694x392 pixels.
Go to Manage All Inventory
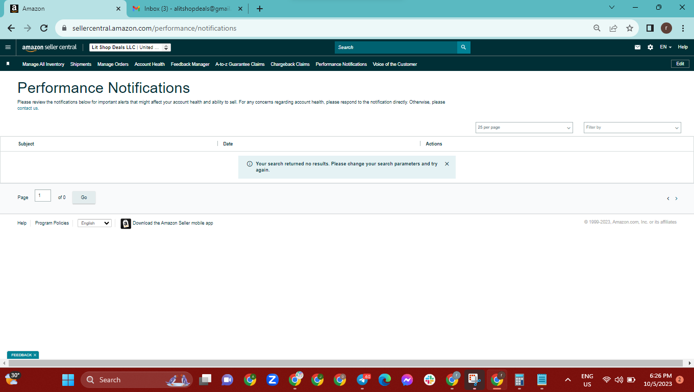click(x=43, y=64)
